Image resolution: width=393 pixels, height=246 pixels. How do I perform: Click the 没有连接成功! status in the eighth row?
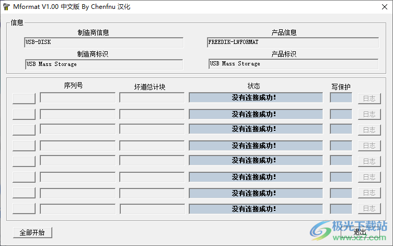pyautogui.click(x=256, y=209)
